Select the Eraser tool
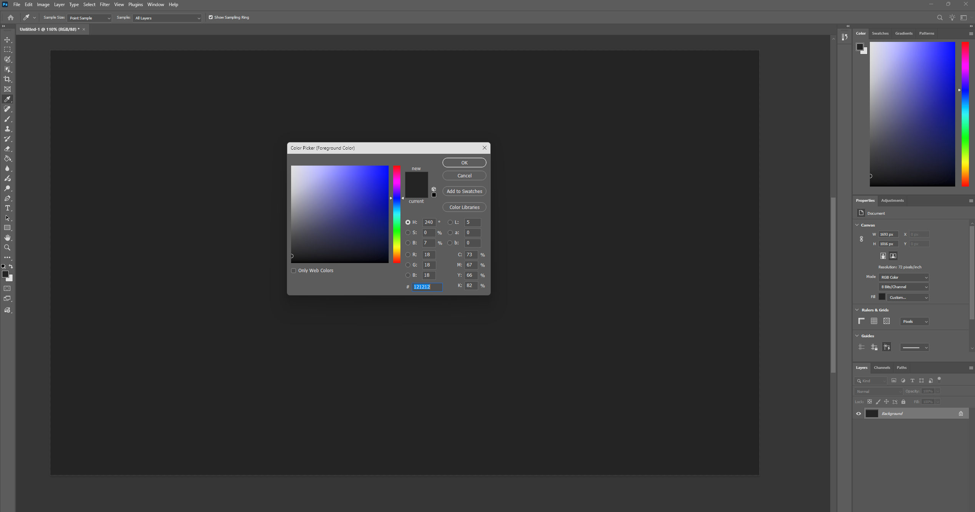 (7, 149)
